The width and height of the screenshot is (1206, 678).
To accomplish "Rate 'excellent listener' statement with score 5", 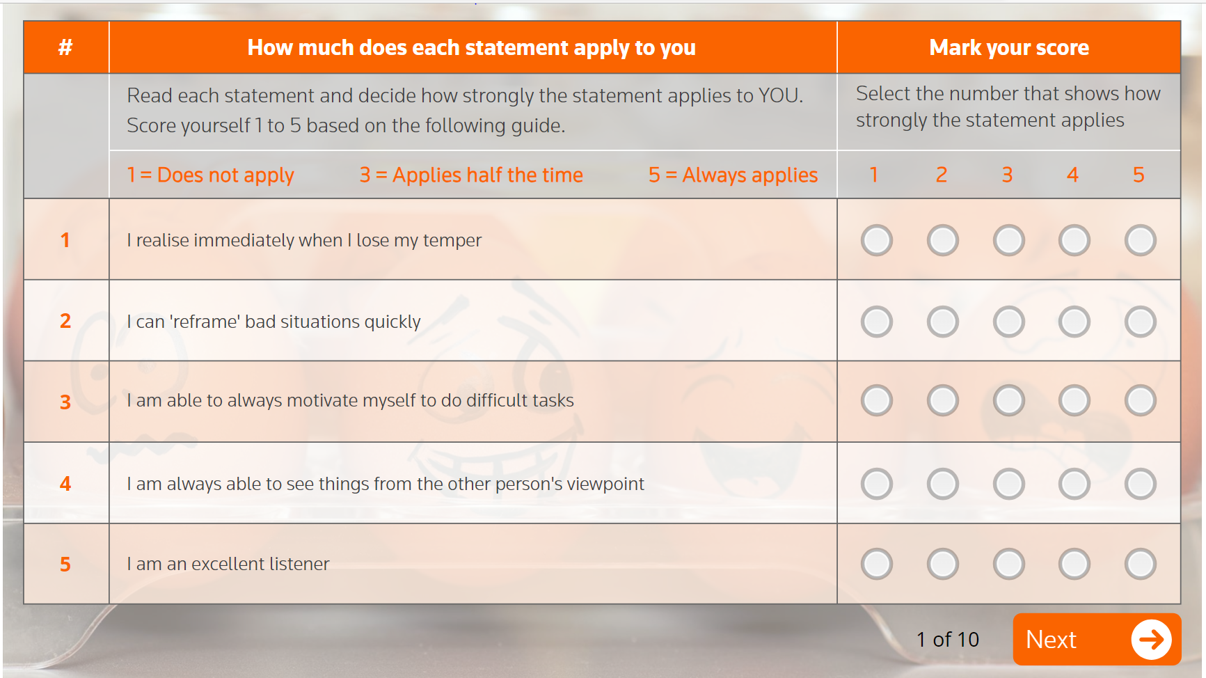I will pyautogui.click(x=1140, y=564).
